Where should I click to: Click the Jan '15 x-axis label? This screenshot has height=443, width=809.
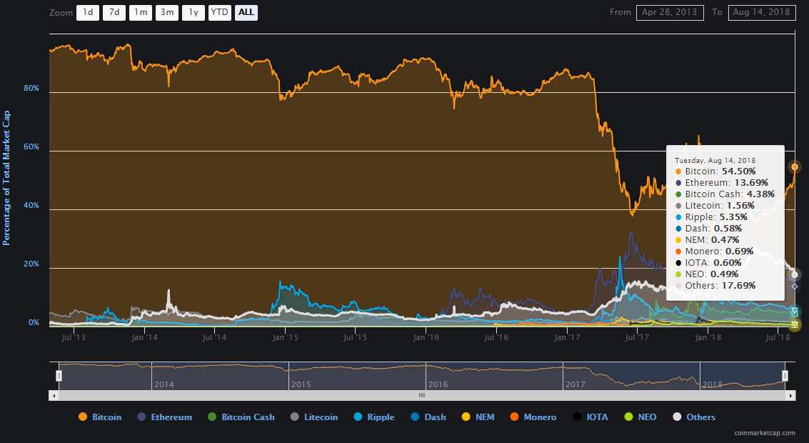click(x=286, y=338)
